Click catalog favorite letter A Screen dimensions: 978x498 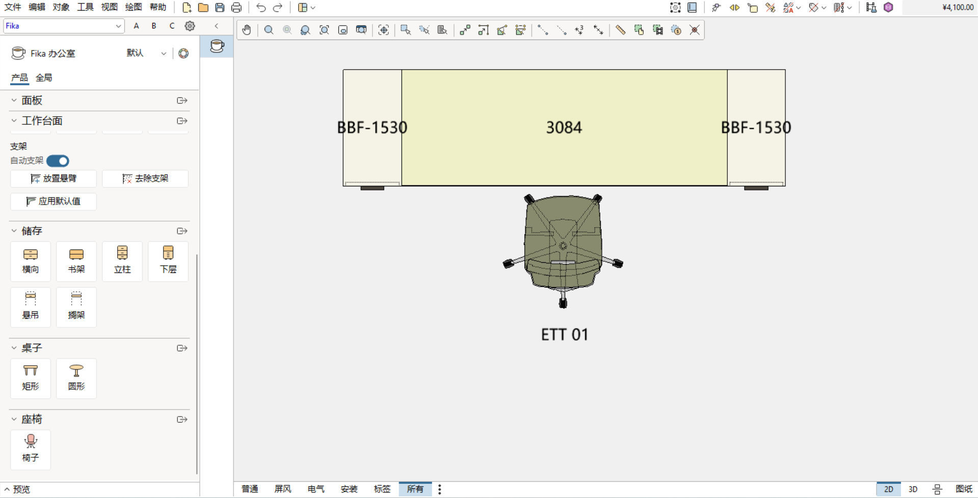(136, 26)
